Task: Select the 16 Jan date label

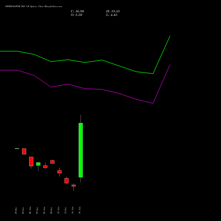Action: (80, 210)
